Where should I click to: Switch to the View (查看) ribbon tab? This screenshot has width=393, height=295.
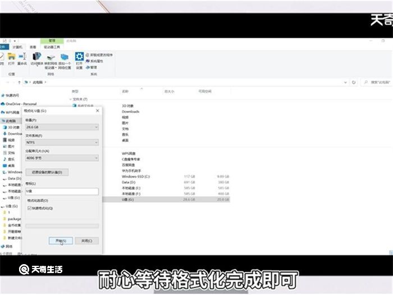coord(33,47)
